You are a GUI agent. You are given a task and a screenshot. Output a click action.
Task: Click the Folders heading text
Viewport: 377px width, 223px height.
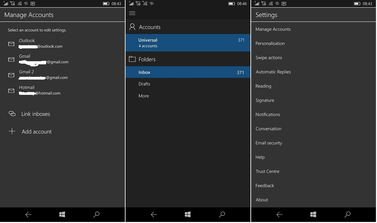(147, 59)
